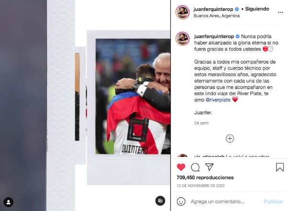
Task: Open @riverplate mention link
Action: point(218,100)
